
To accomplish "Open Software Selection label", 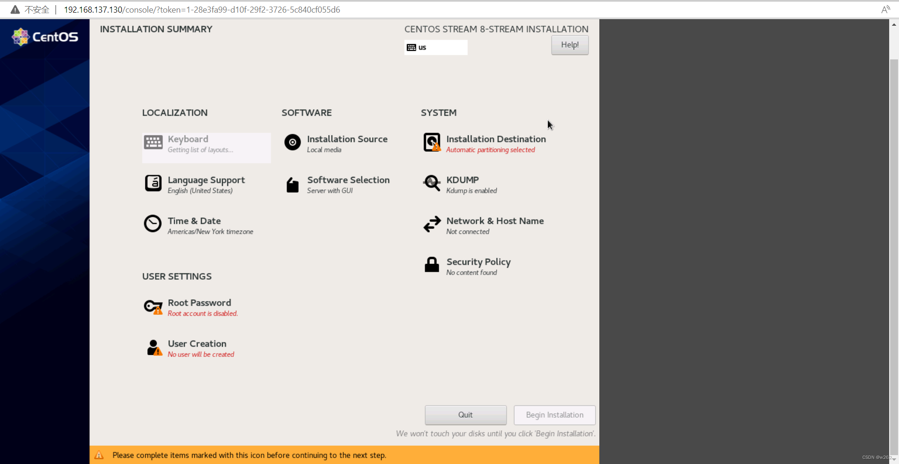I will coord(348,180).
